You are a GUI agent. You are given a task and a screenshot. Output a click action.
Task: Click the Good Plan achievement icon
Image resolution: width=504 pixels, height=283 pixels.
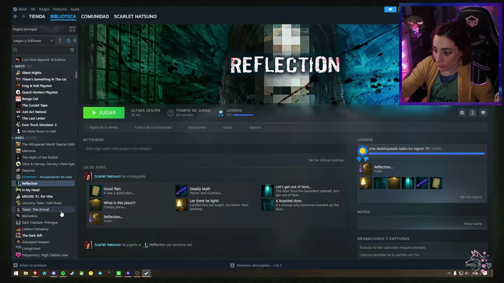(95, 191)
